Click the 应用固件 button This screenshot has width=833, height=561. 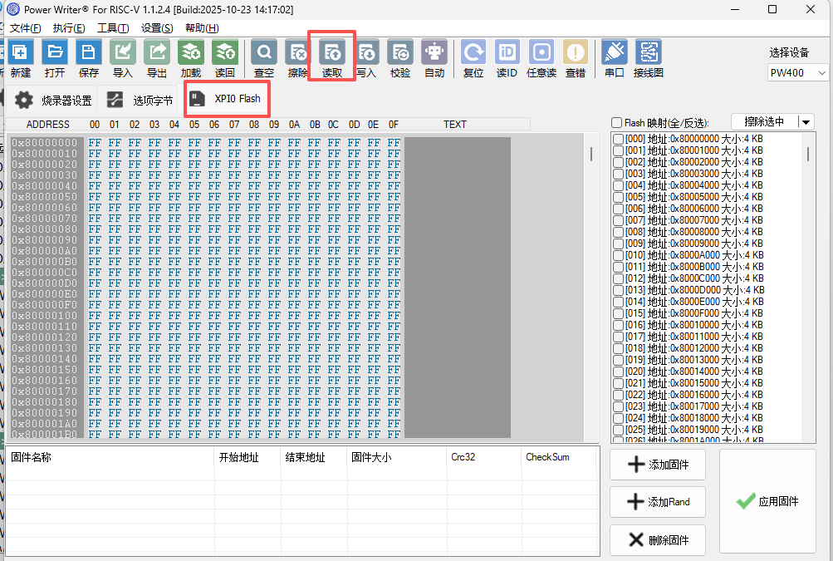(768, 501)
